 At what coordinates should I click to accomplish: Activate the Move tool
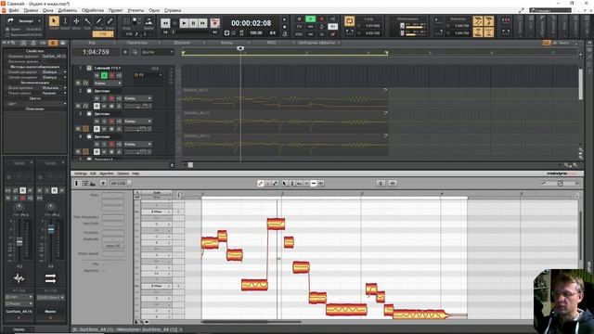pos(76,21)
